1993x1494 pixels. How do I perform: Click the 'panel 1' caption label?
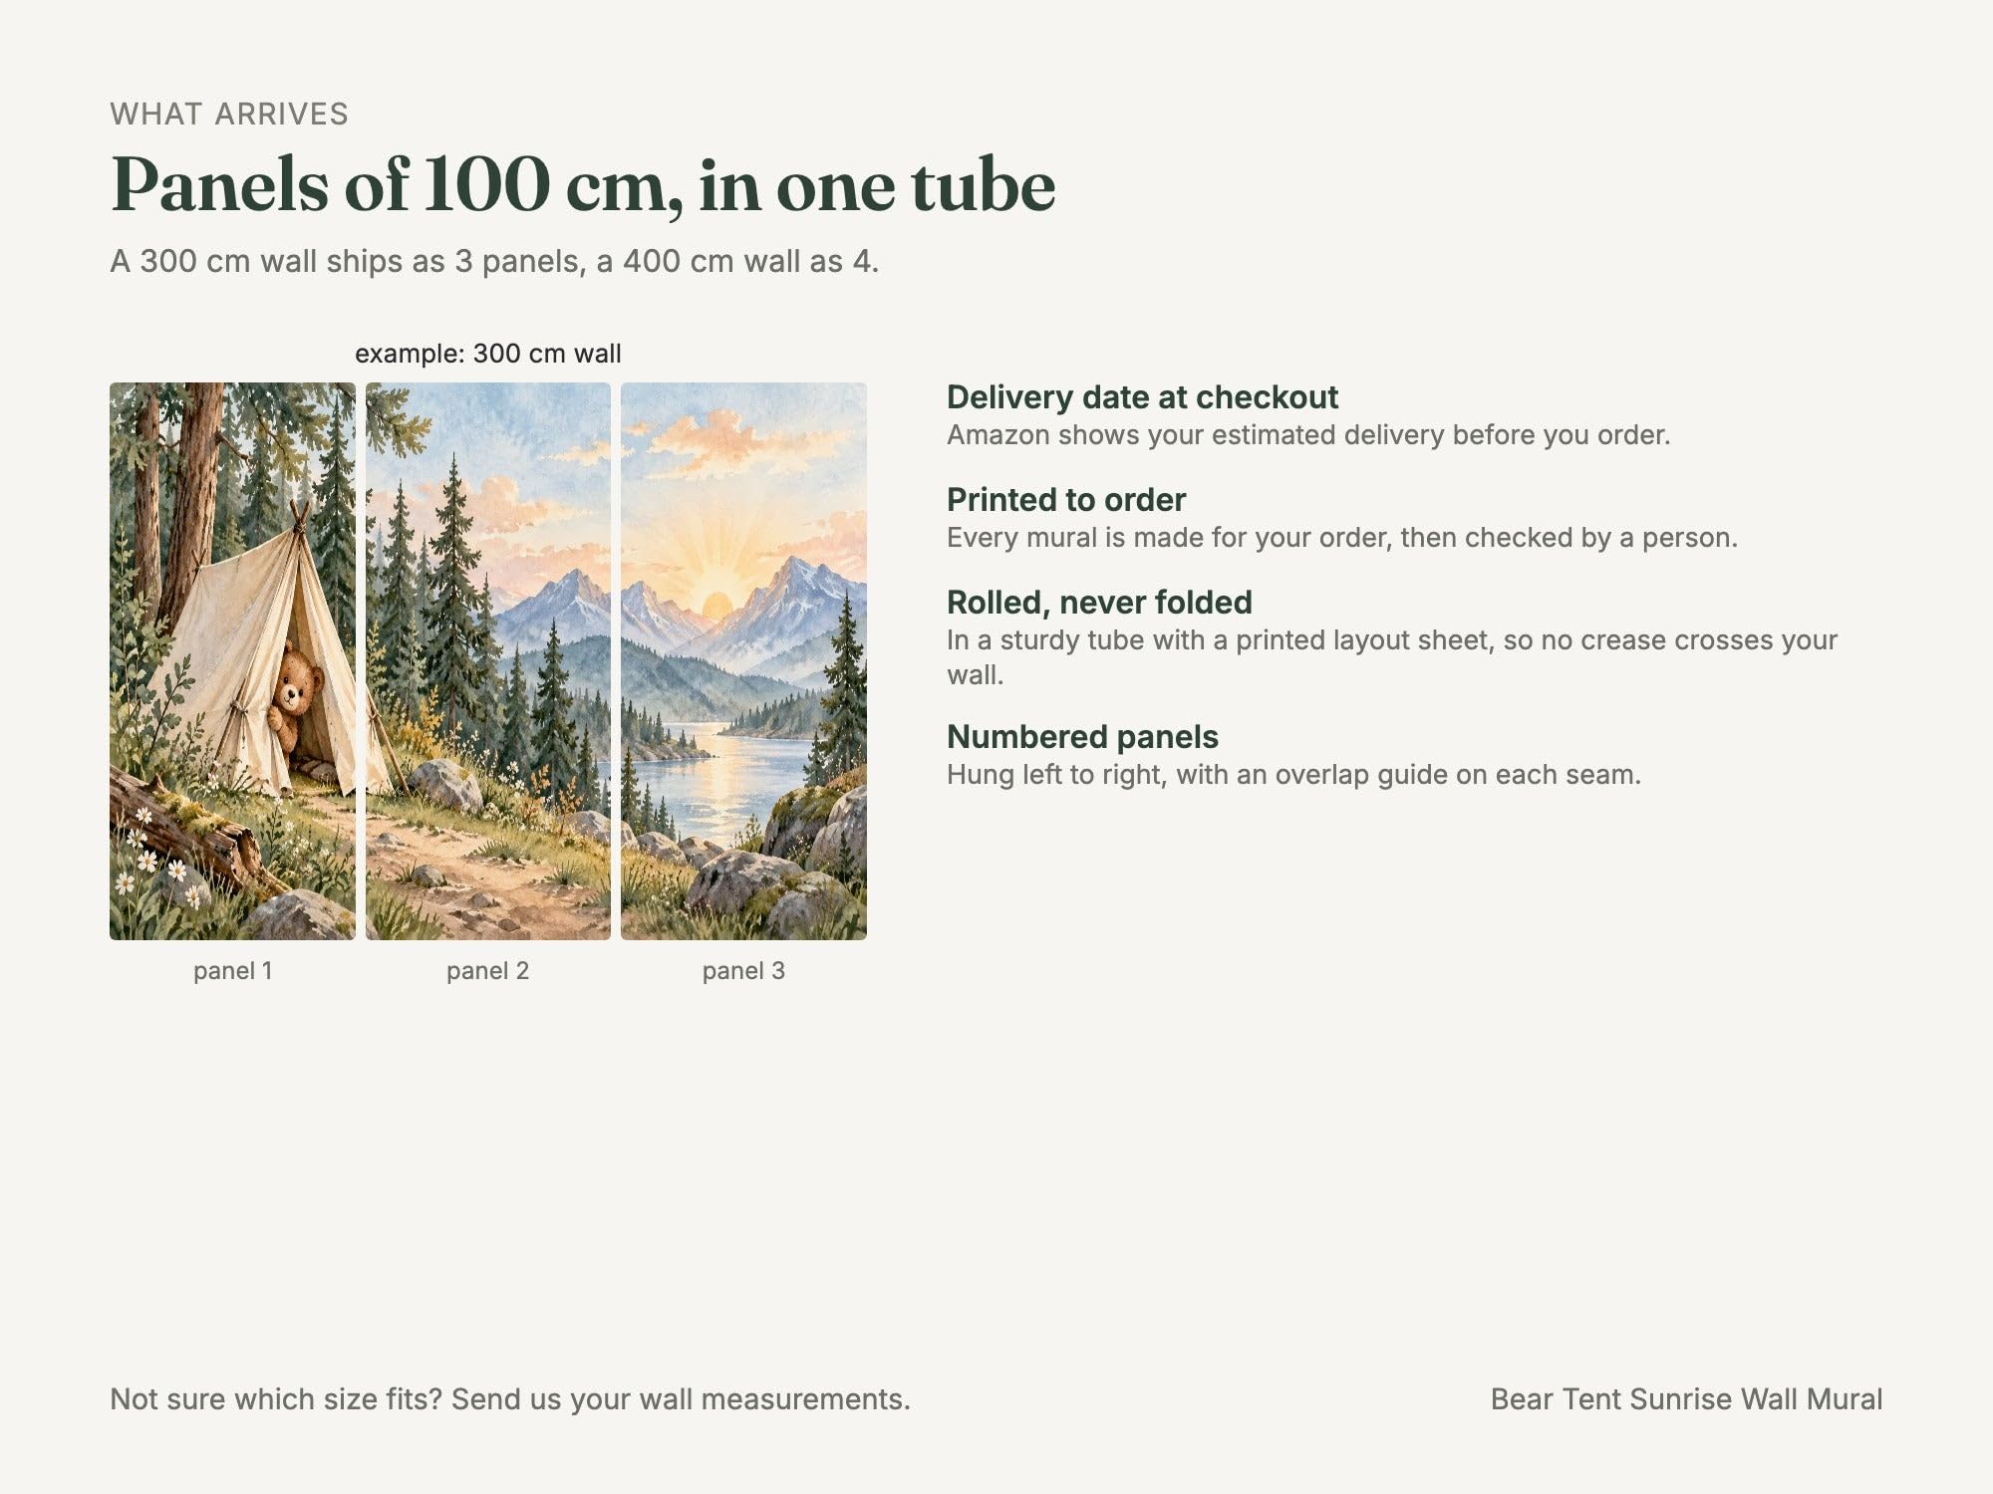click(232, 971)
